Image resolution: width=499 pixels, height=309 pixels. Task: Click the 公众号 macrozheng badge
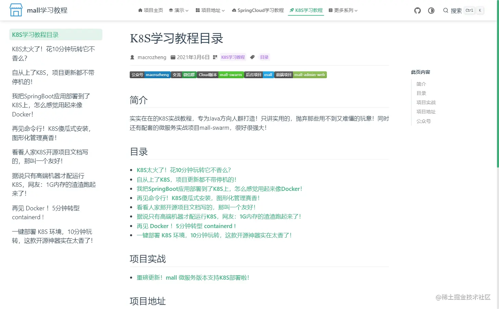[150, 75]
